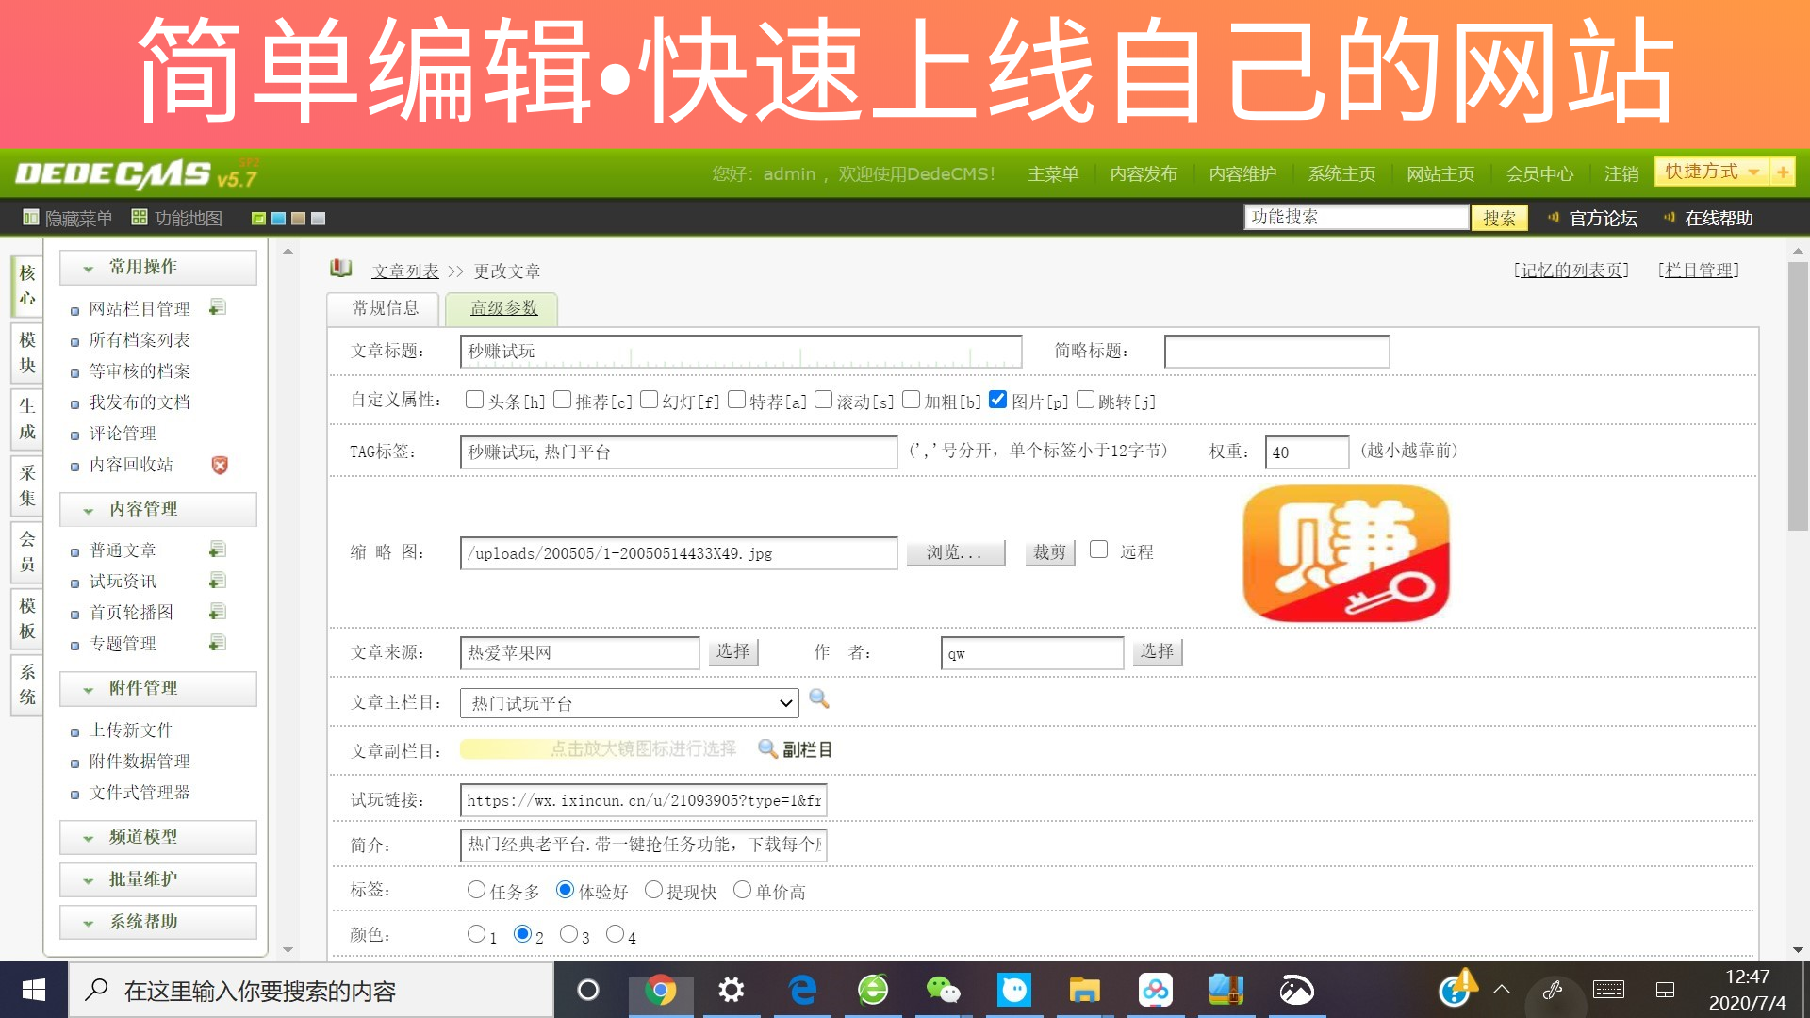Click the 文章标题 input field
The width and height of the screenshot is (1810, 1018).
click(741, 351)
